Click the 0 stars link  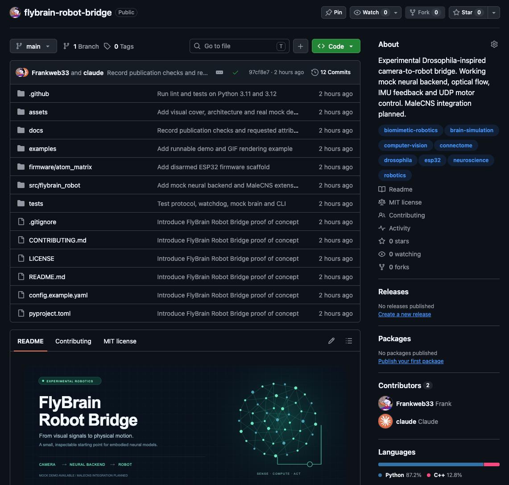tap(394, 241)
